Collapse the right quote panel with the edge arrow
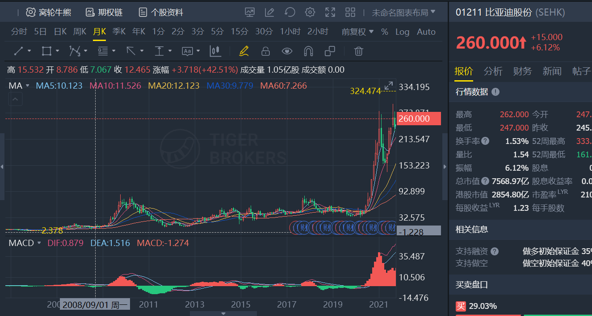592x316 pixels. pyautogui.click(x=445, y=167)
